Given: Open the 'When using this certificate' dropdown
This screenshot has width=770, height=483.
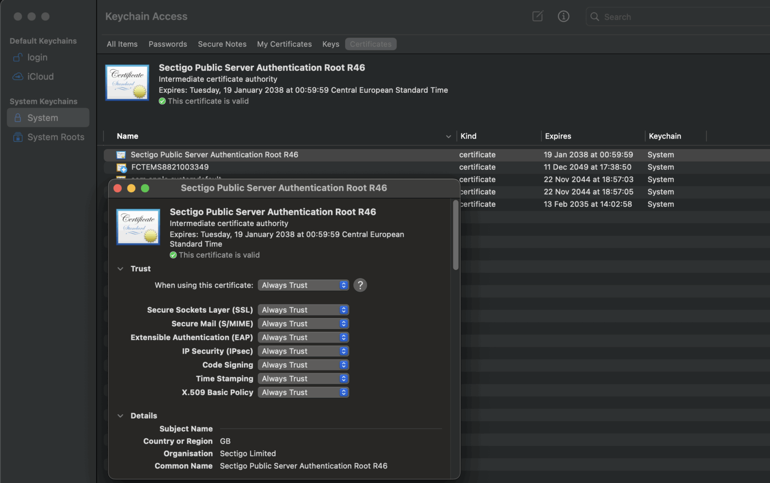Looking at the screenshot, I should click(x=303, y=285).
